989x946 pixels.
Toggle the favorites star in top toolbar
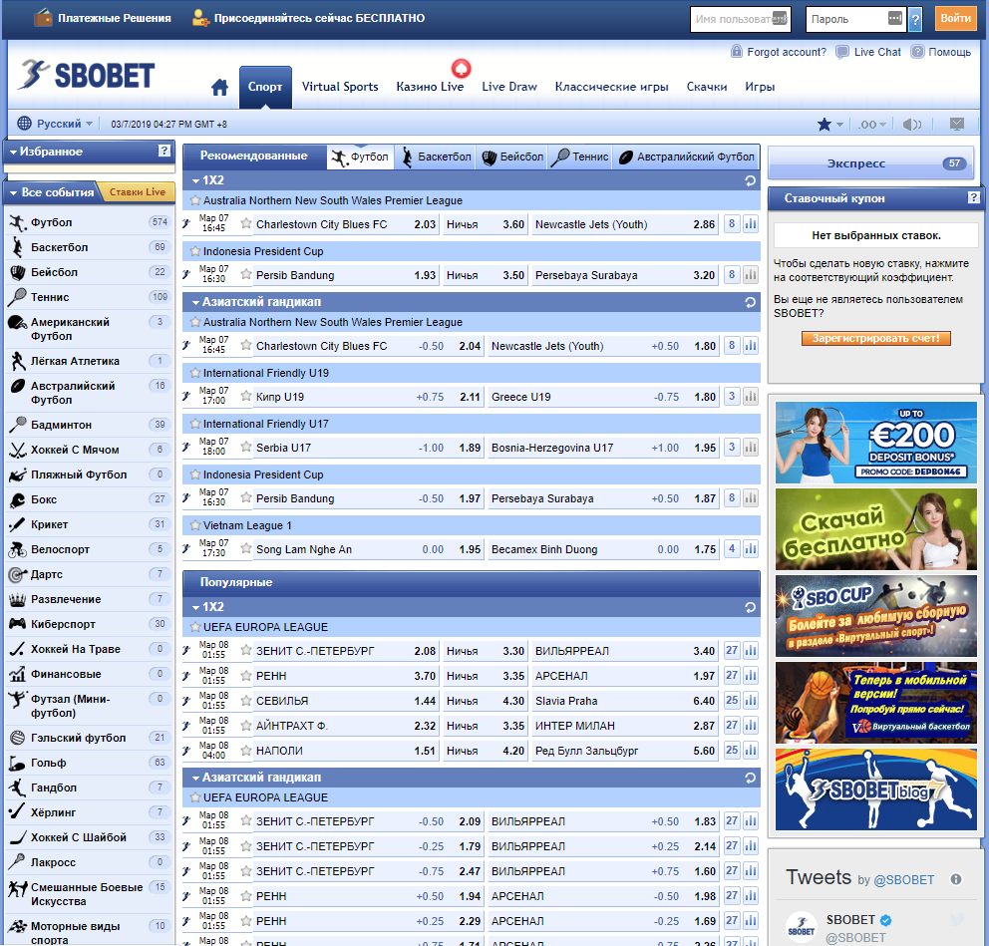[x=824, y=124]
